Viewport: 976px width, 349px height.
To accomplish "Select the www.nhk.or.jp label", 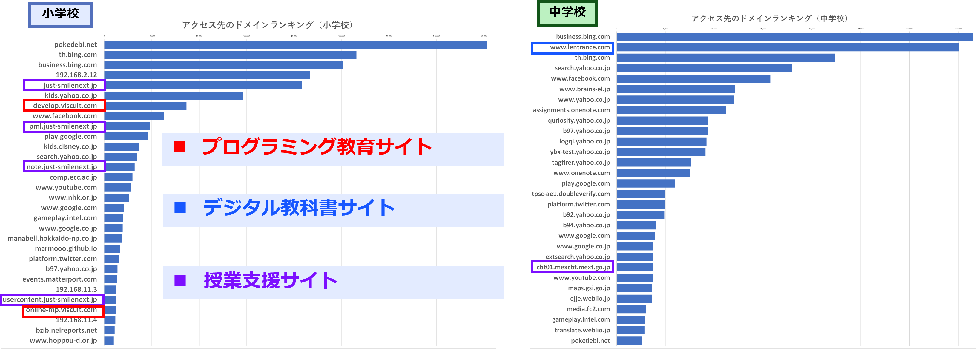I will (73, 197).
